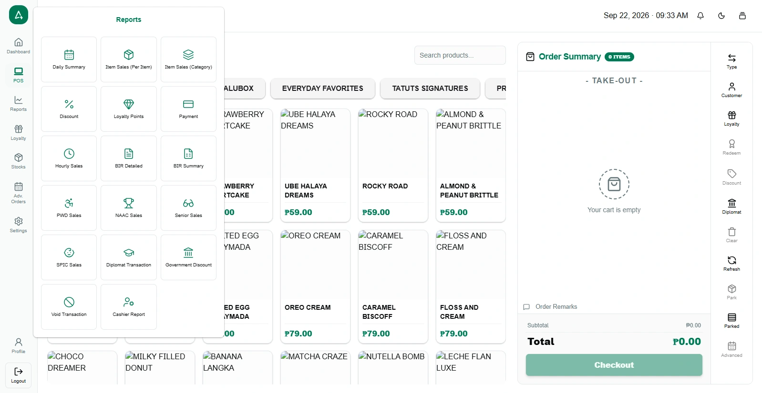
Task: Click Order Remarks field
Action: [614, 307]
